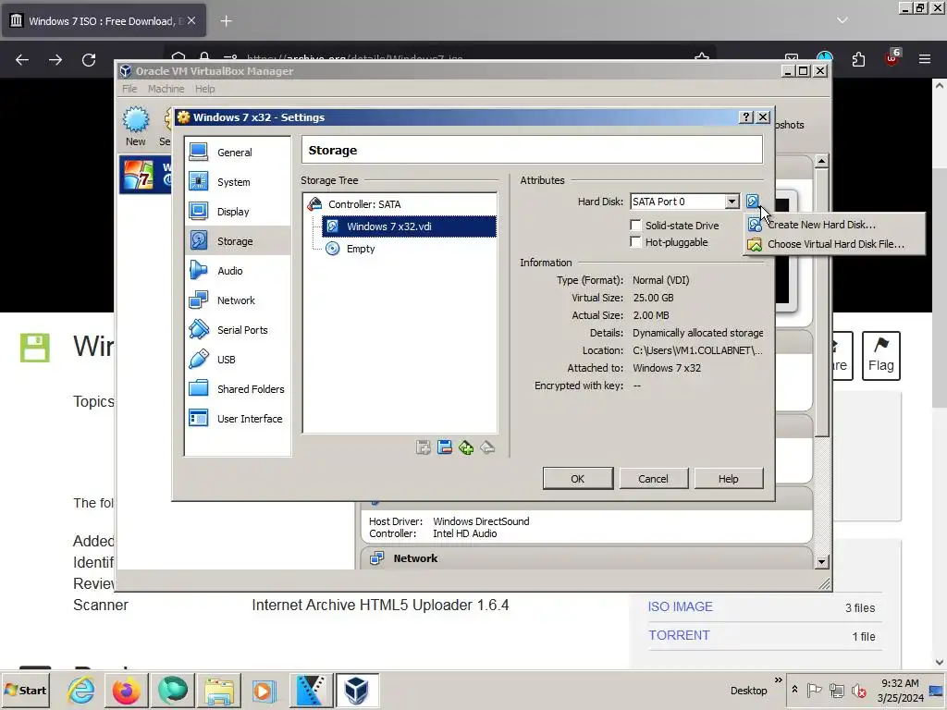Open the System settings category
This screenshot has height=710, width=947.
pos(237,182)
